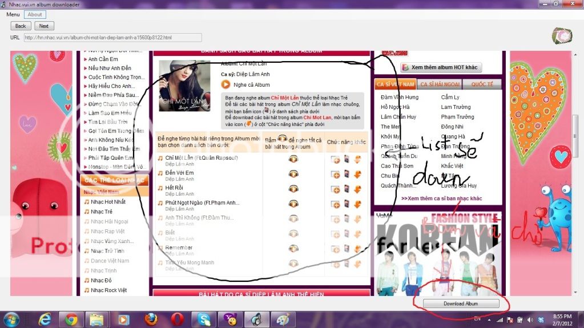The image size is (584, 328).
Task: Set Chỉ Một Lần ringtone phone icon
Action: click(347, 159)
